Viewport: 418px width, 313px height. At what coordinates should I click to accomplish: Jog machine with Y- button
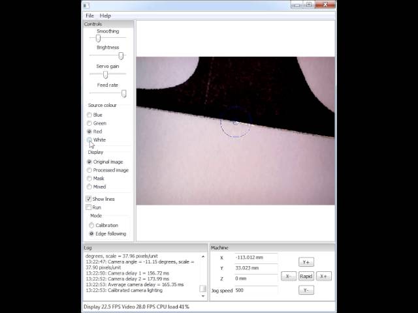[306, 290]
